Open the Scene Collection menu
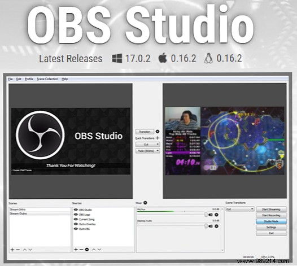This screenshot has width=297, height=266. click(x=47, y=79)
